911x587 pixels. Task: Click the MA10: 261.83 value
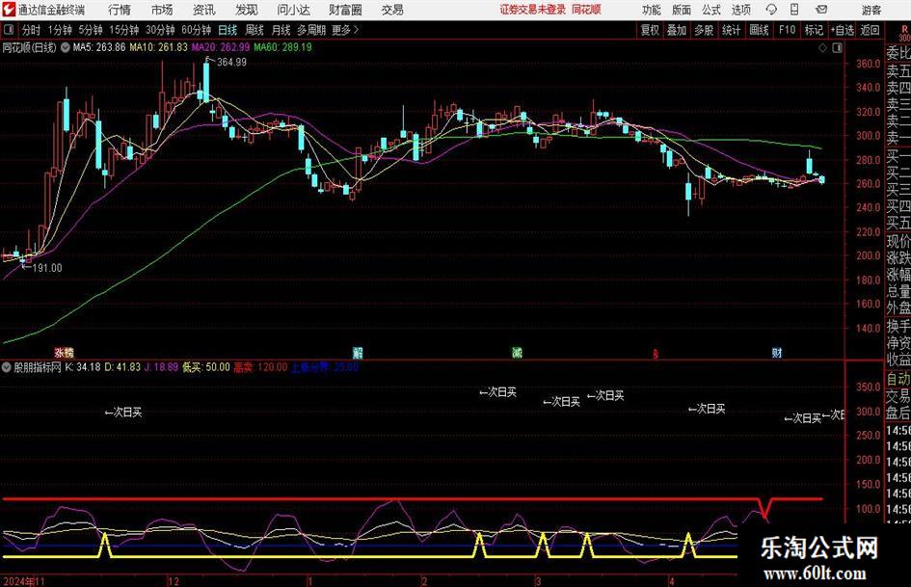point(158,47)
